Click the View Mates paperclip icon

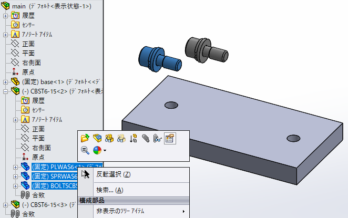click(145, 139)
